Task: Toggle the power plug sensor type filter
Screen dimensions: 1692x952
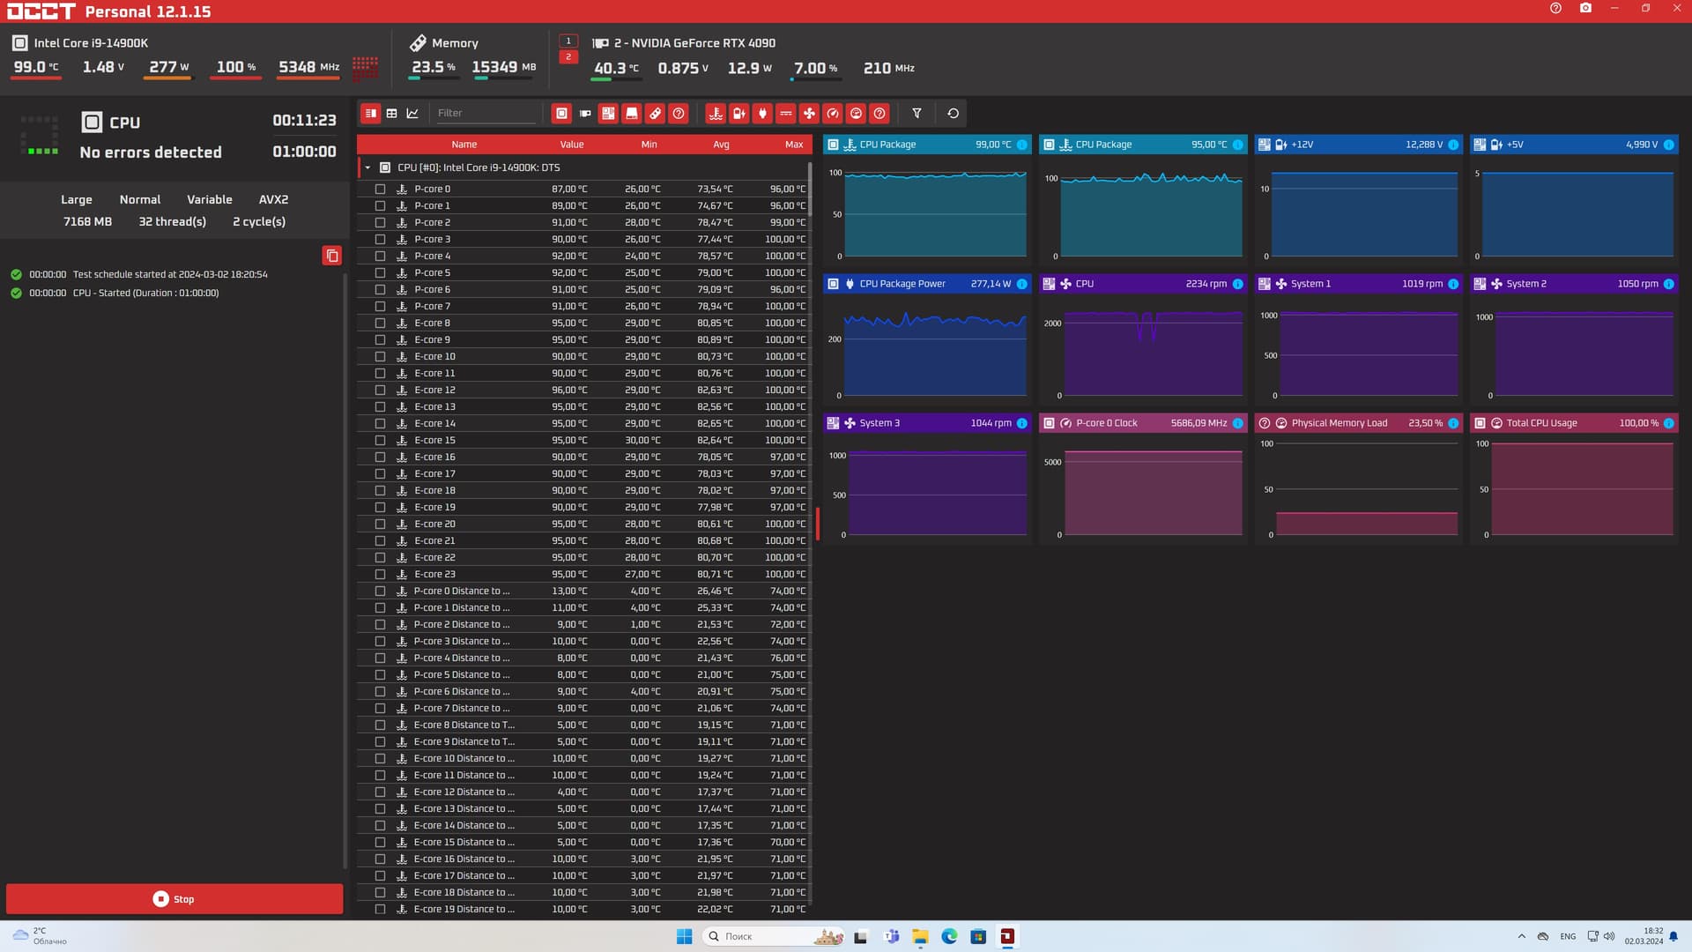Action: coord(762,113)
